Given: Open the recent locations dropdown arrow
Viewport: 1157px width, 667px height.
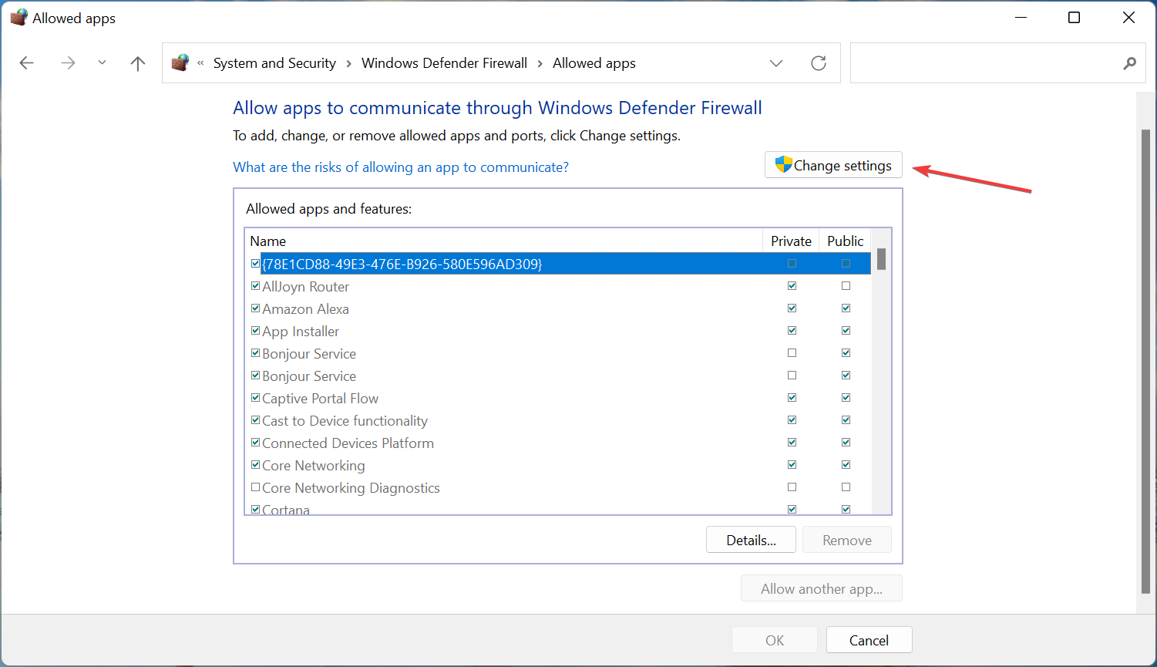Looking at the screenshot, I should [x=102, y=63].
